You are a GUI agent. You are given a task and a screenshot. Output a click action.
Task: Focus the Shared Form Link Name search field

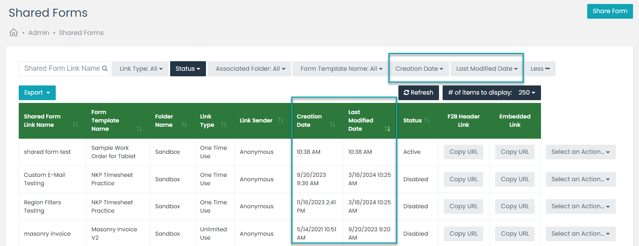click(62, 68)
